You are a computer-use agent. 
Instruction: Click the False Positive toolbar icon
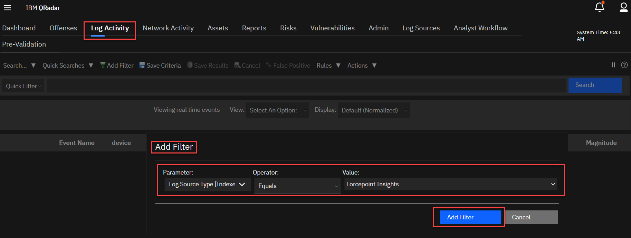coord(269,65)
